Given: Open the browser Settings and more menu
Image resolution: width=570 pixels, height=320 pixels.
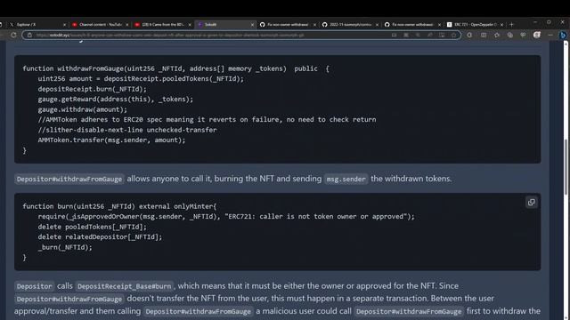Looking at the screenshot, I should coord(550,36).
